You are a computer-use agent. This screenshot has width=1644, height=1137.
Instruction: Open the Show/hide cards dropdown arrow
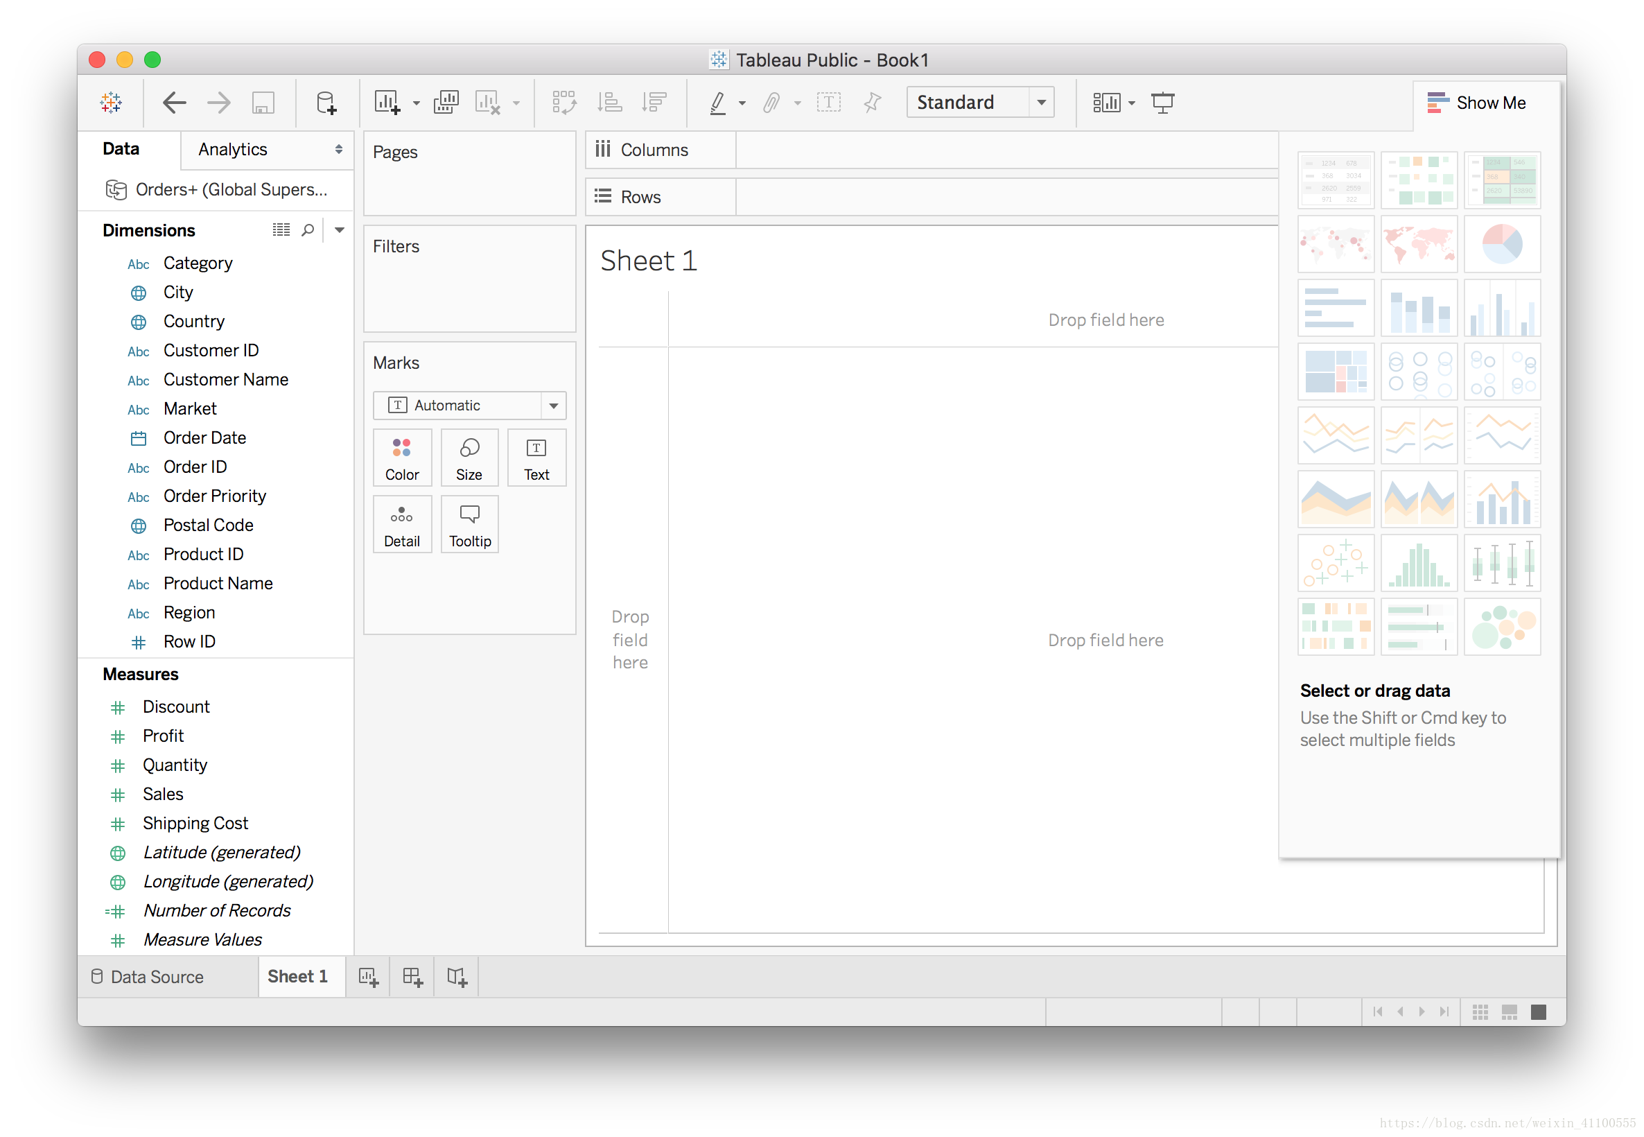[x=1132, y=104]
